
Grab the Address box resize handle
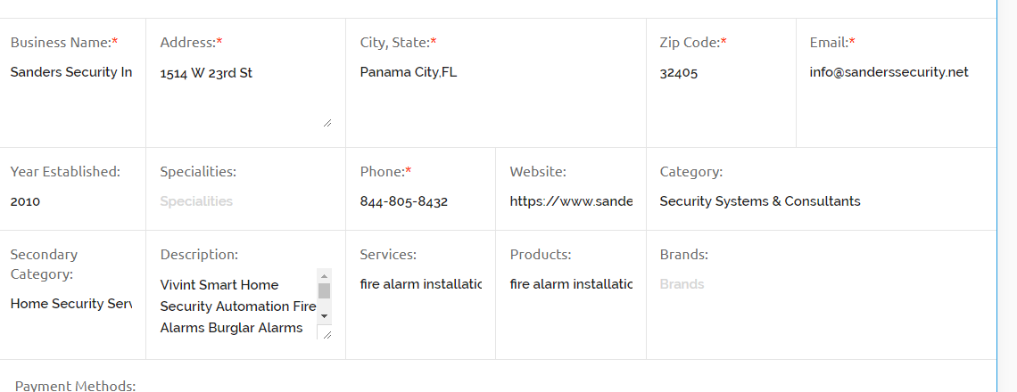coord(327,123)
